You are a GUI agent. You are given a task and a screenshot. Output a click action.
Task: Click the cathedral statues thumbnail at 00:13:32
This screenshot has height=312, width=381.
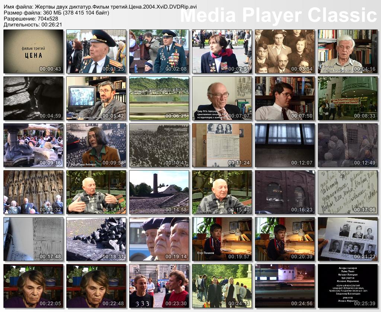[33, 192]
